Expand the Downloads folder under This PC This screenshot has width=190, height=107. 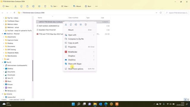click(4, 75)
